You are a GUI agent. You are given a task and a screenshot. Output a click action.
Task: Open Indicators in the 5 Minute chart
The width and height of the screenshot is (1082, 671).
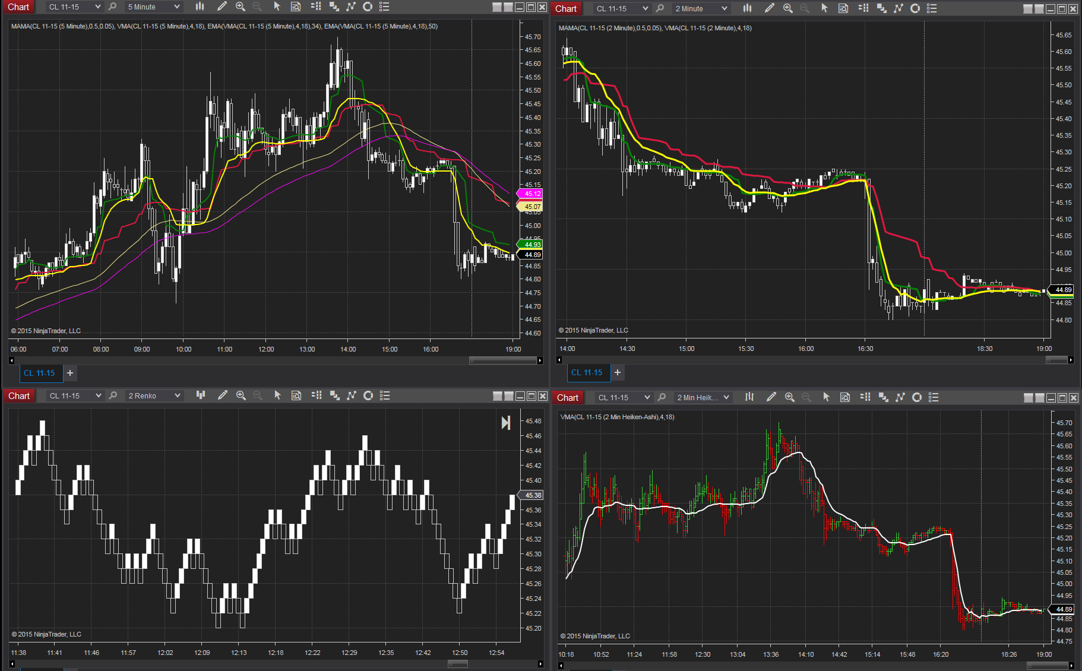(351, 7)
